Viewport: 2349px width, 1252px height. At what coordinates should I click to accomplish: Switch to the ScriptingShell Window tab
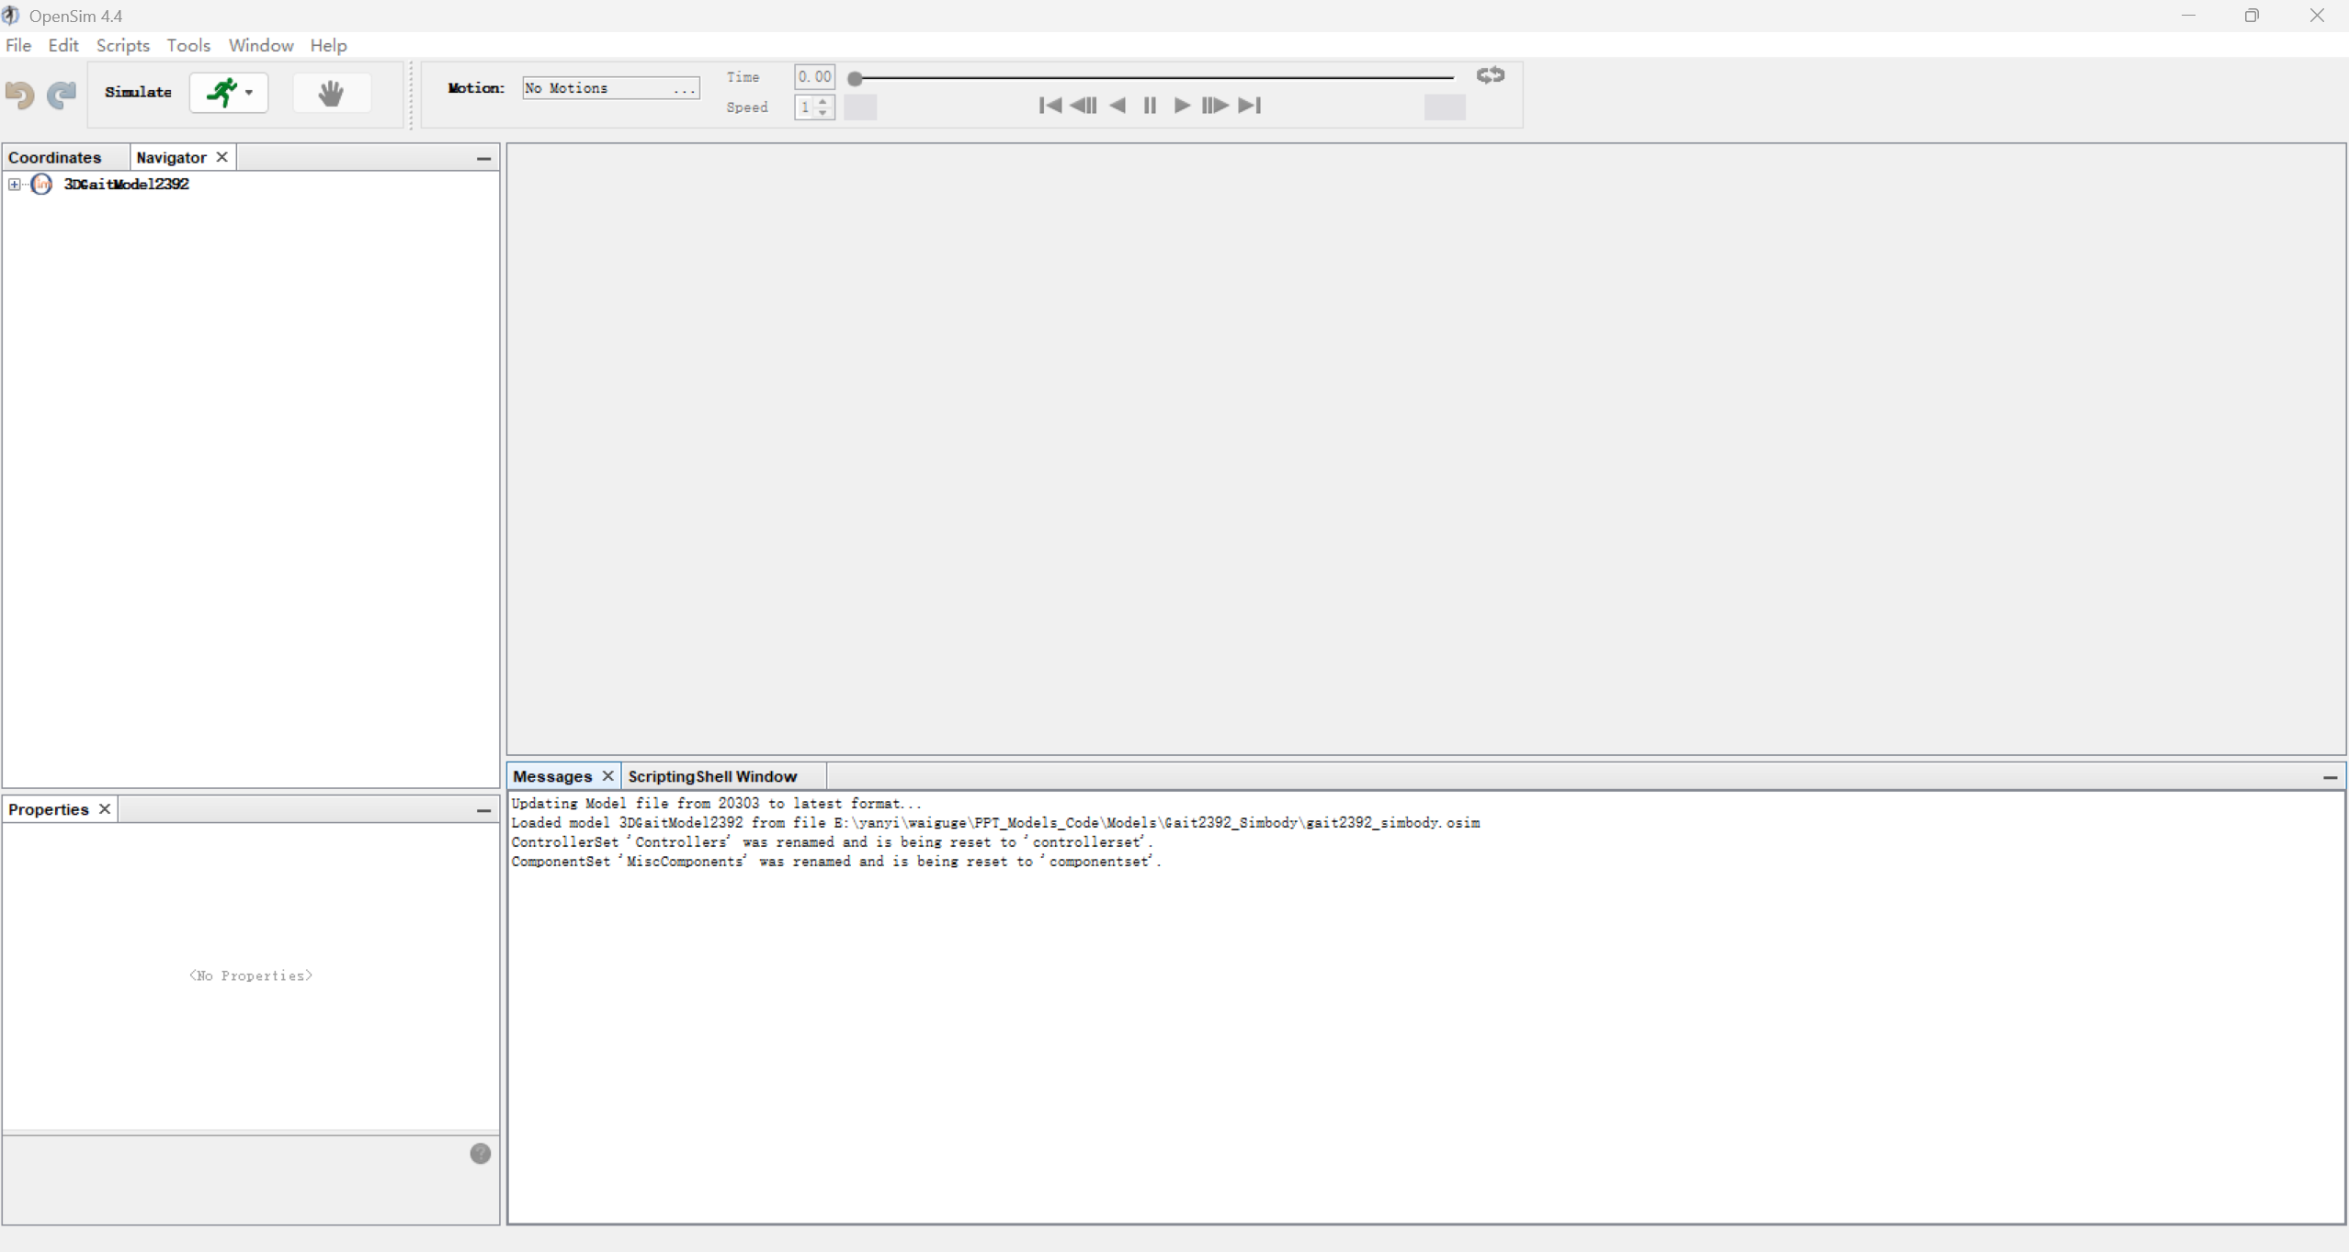(x=711, y=776)
